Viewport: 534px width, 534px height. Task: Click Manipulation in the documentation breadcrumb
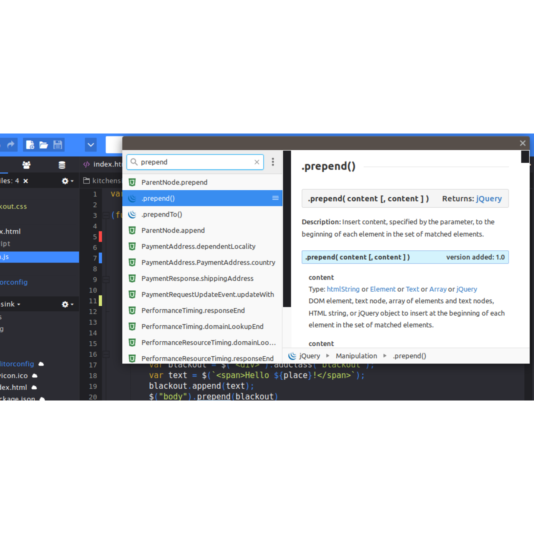tap(356, 356)
